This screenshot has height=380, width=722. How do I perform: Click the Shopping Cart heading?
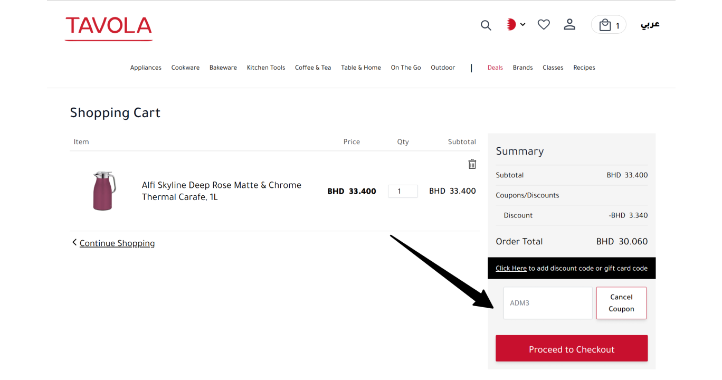pos(115,113)
